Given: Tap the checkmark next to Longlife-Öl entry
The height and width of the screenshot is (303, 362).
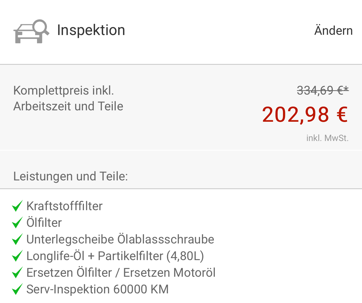Looking at the screenshot, I should (17, 256).
